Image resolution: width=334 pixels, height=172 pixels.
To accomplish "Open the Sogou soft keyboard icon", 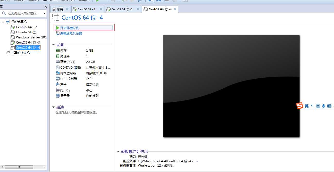I will 329,106.
